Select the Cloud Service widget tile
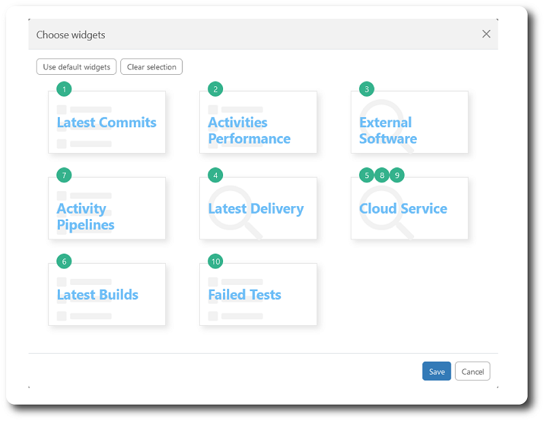This screenshot has height=421, width=544. (409, 208)
